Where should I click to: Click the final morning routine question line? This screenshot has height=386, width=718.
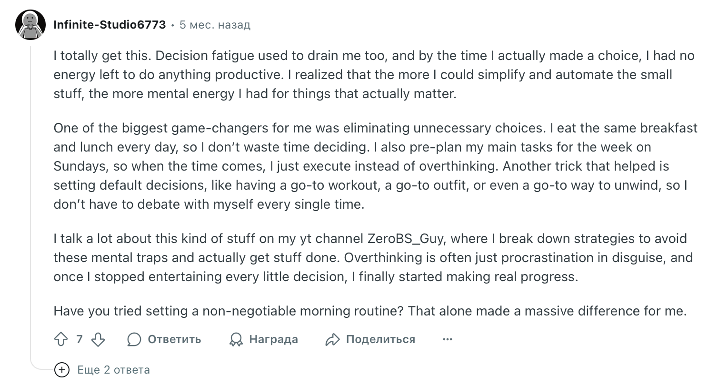(369, 311)
